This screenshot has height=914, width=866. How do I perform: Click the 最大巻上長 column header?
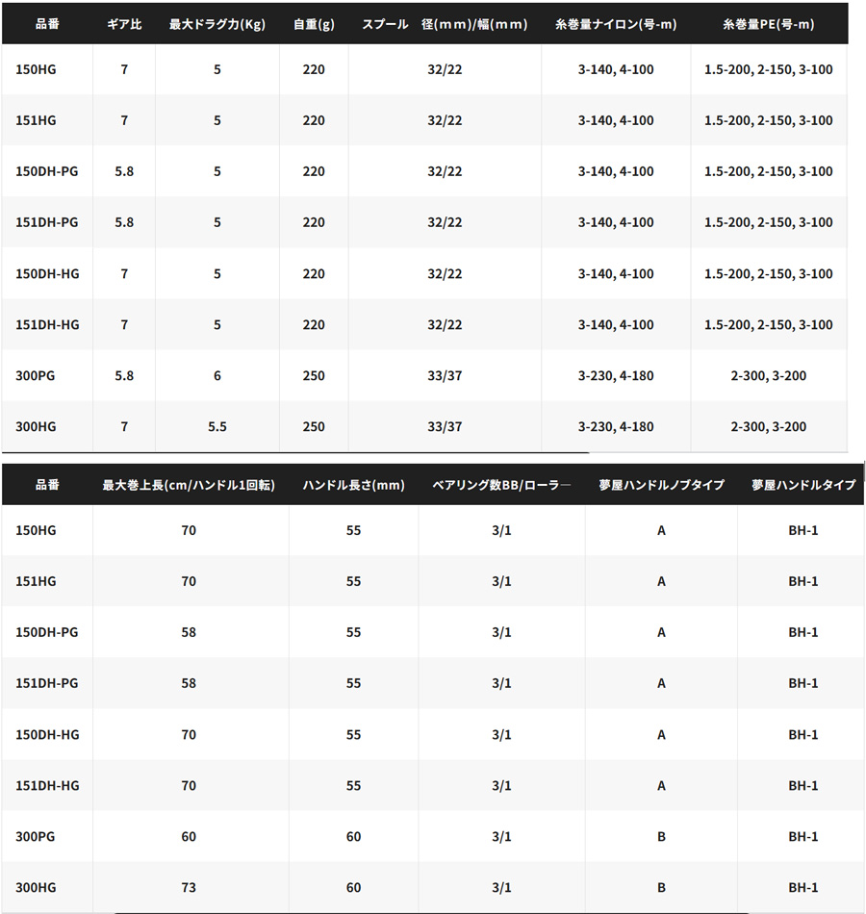(189, 485)
